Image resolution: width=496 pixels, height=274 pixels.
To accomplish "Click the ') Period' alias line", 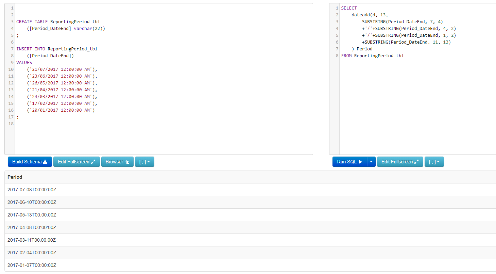I will click(x=362, y=49).
